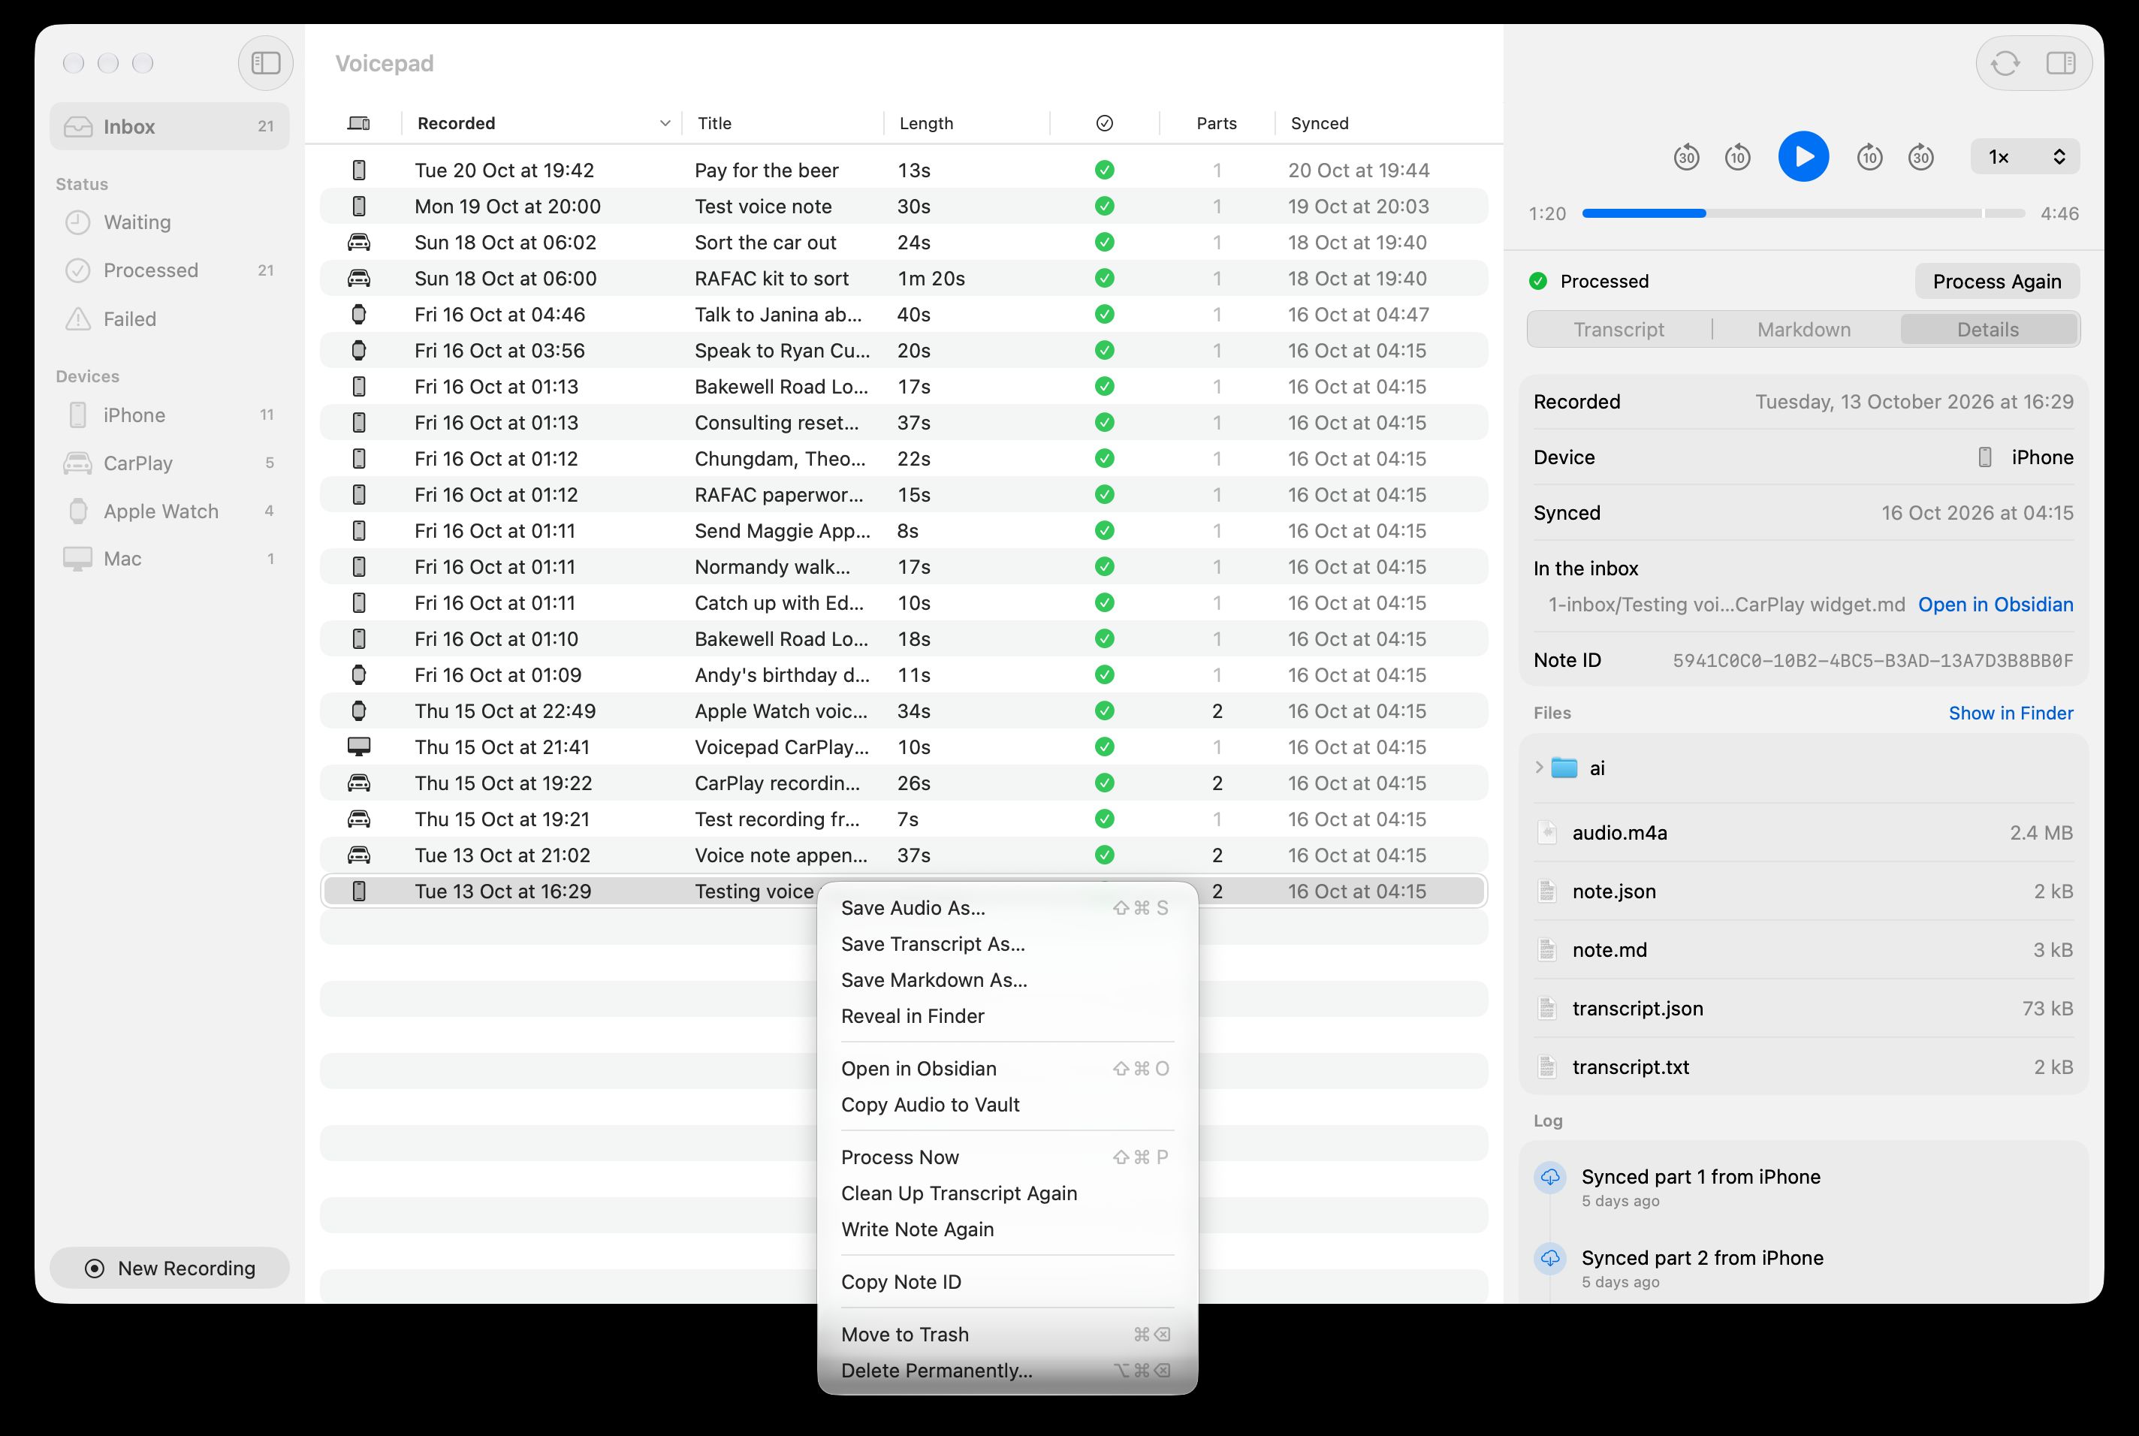Screen dimensions: 2139x1436
Task: Click the Note ID value 5941C0C0-10B2…
Action: (1872, 660)
